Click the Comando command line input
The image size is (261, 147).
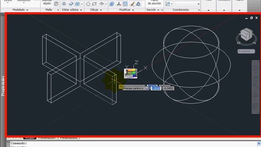tap(133, 143)
